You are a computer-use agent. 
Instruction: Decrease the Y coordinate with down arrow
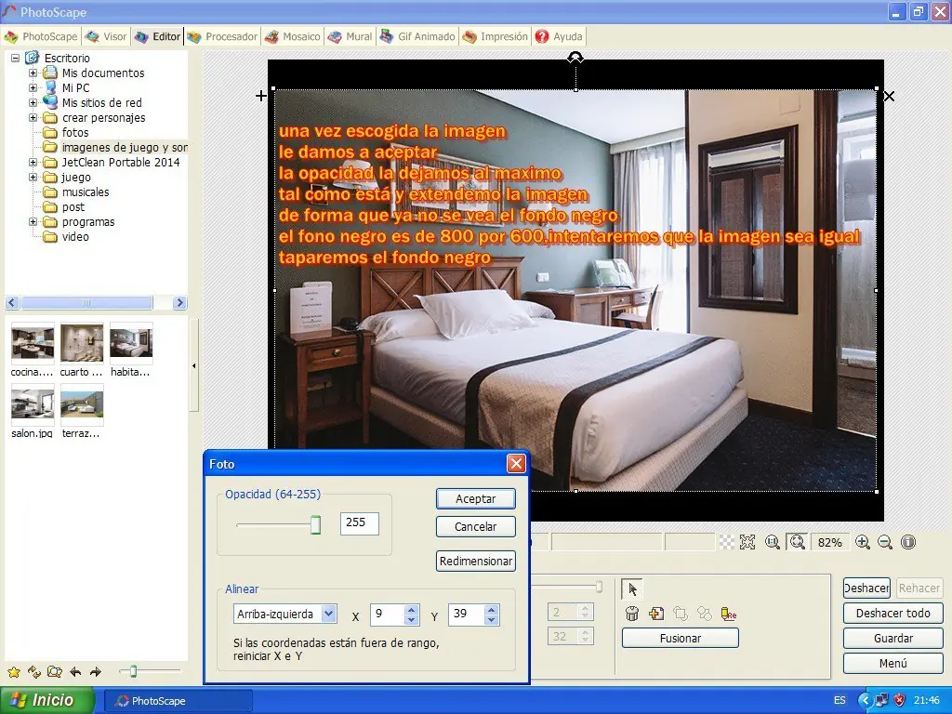click(x=491, y=619)
